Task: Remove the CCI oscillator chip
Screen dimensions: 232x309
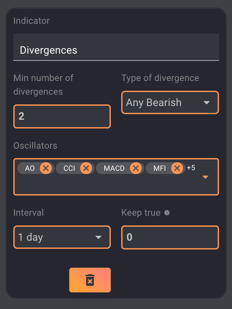Action: [x=86, y=168]
